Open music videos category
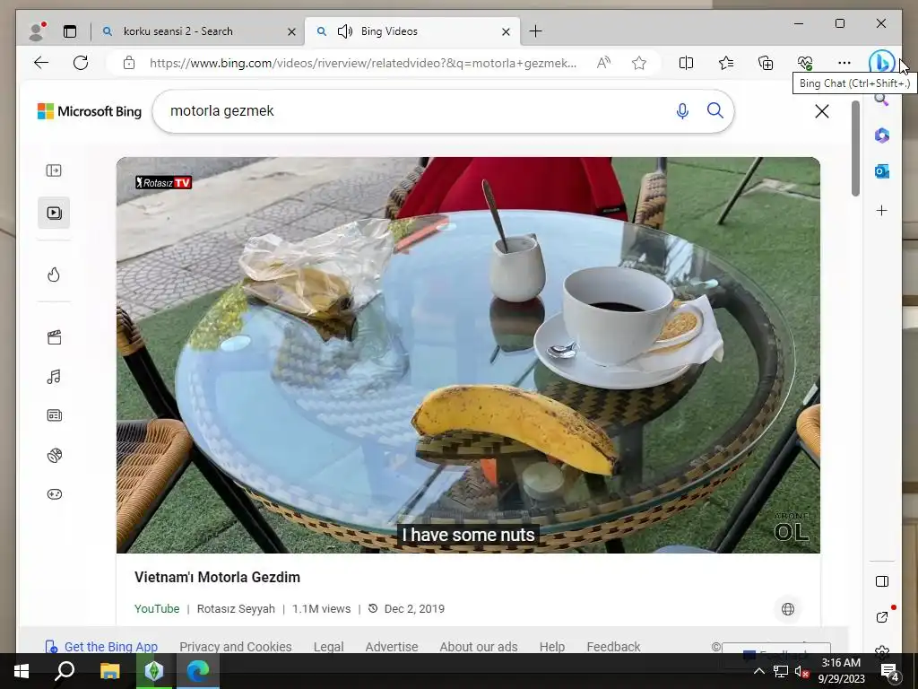This screenshot has width=918, height=689. (x=54, y=377)
